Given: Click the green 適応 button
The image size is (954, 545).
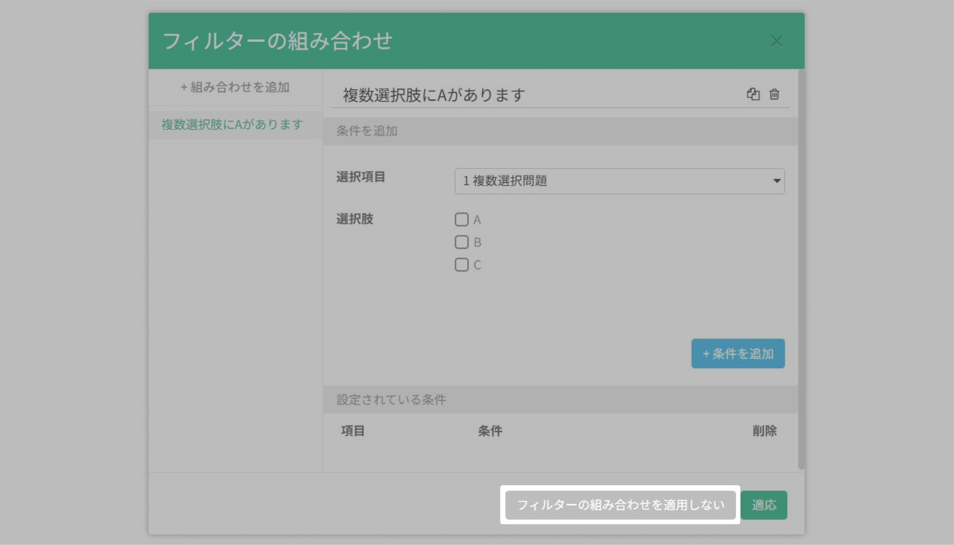Looking at the screenshot, I should 764,505.
